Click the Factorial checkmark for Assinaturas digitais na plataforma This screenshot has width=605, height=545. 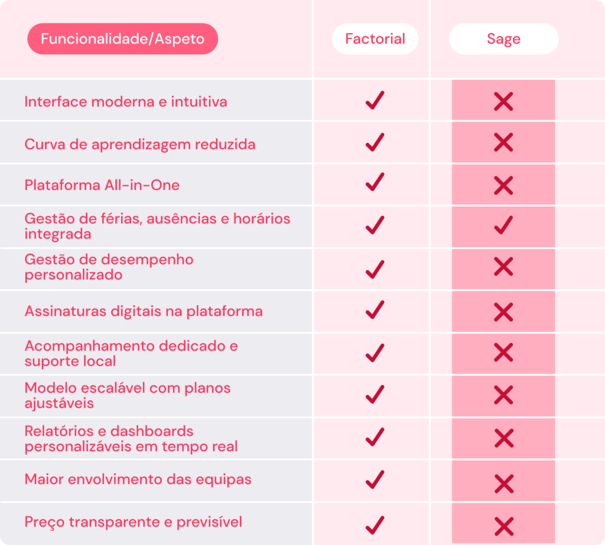pyautogui.click(x=375, y=310)
